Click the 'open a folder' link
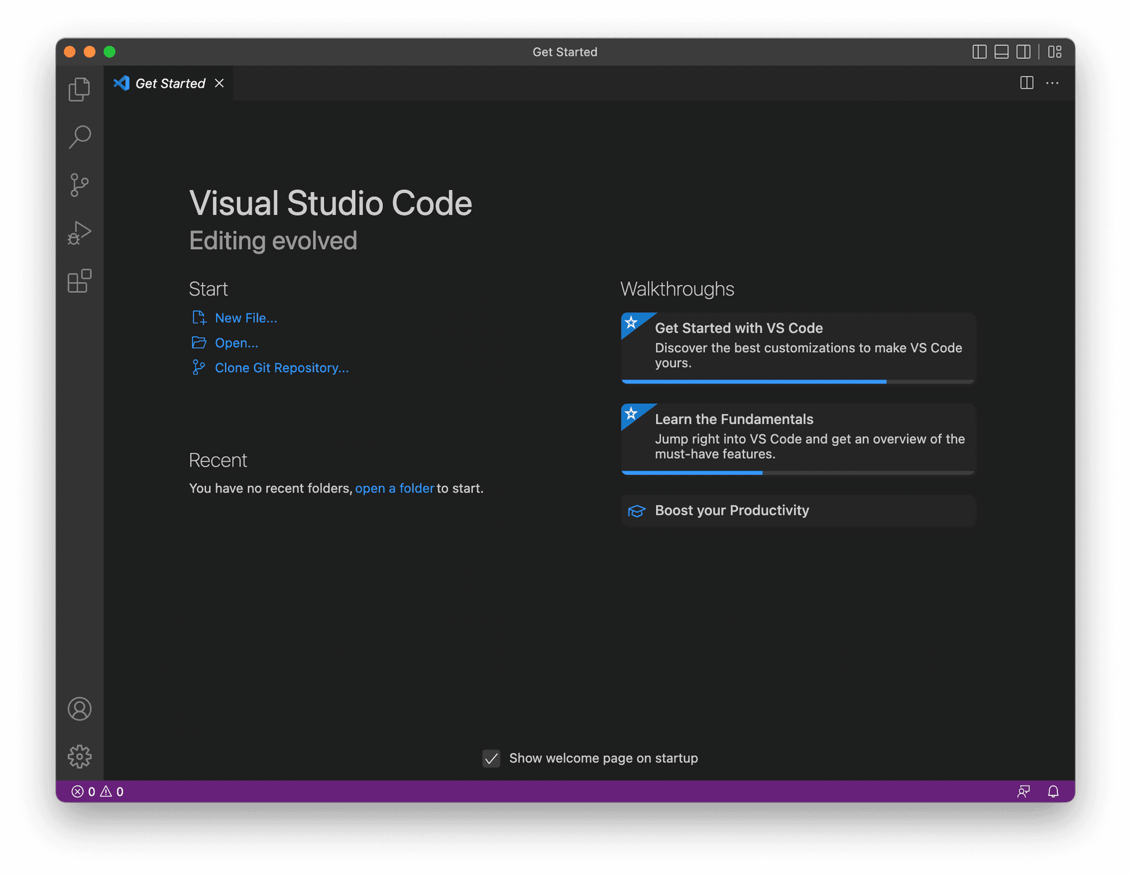 coord(394,488)
